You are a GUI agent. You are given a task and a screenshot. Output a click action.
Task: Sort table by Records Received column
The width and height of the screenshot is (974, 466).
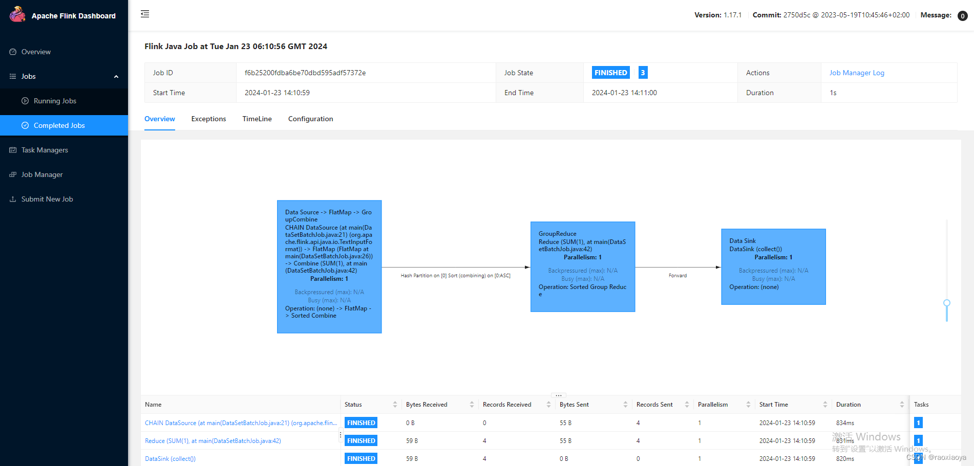pos(548,405)
